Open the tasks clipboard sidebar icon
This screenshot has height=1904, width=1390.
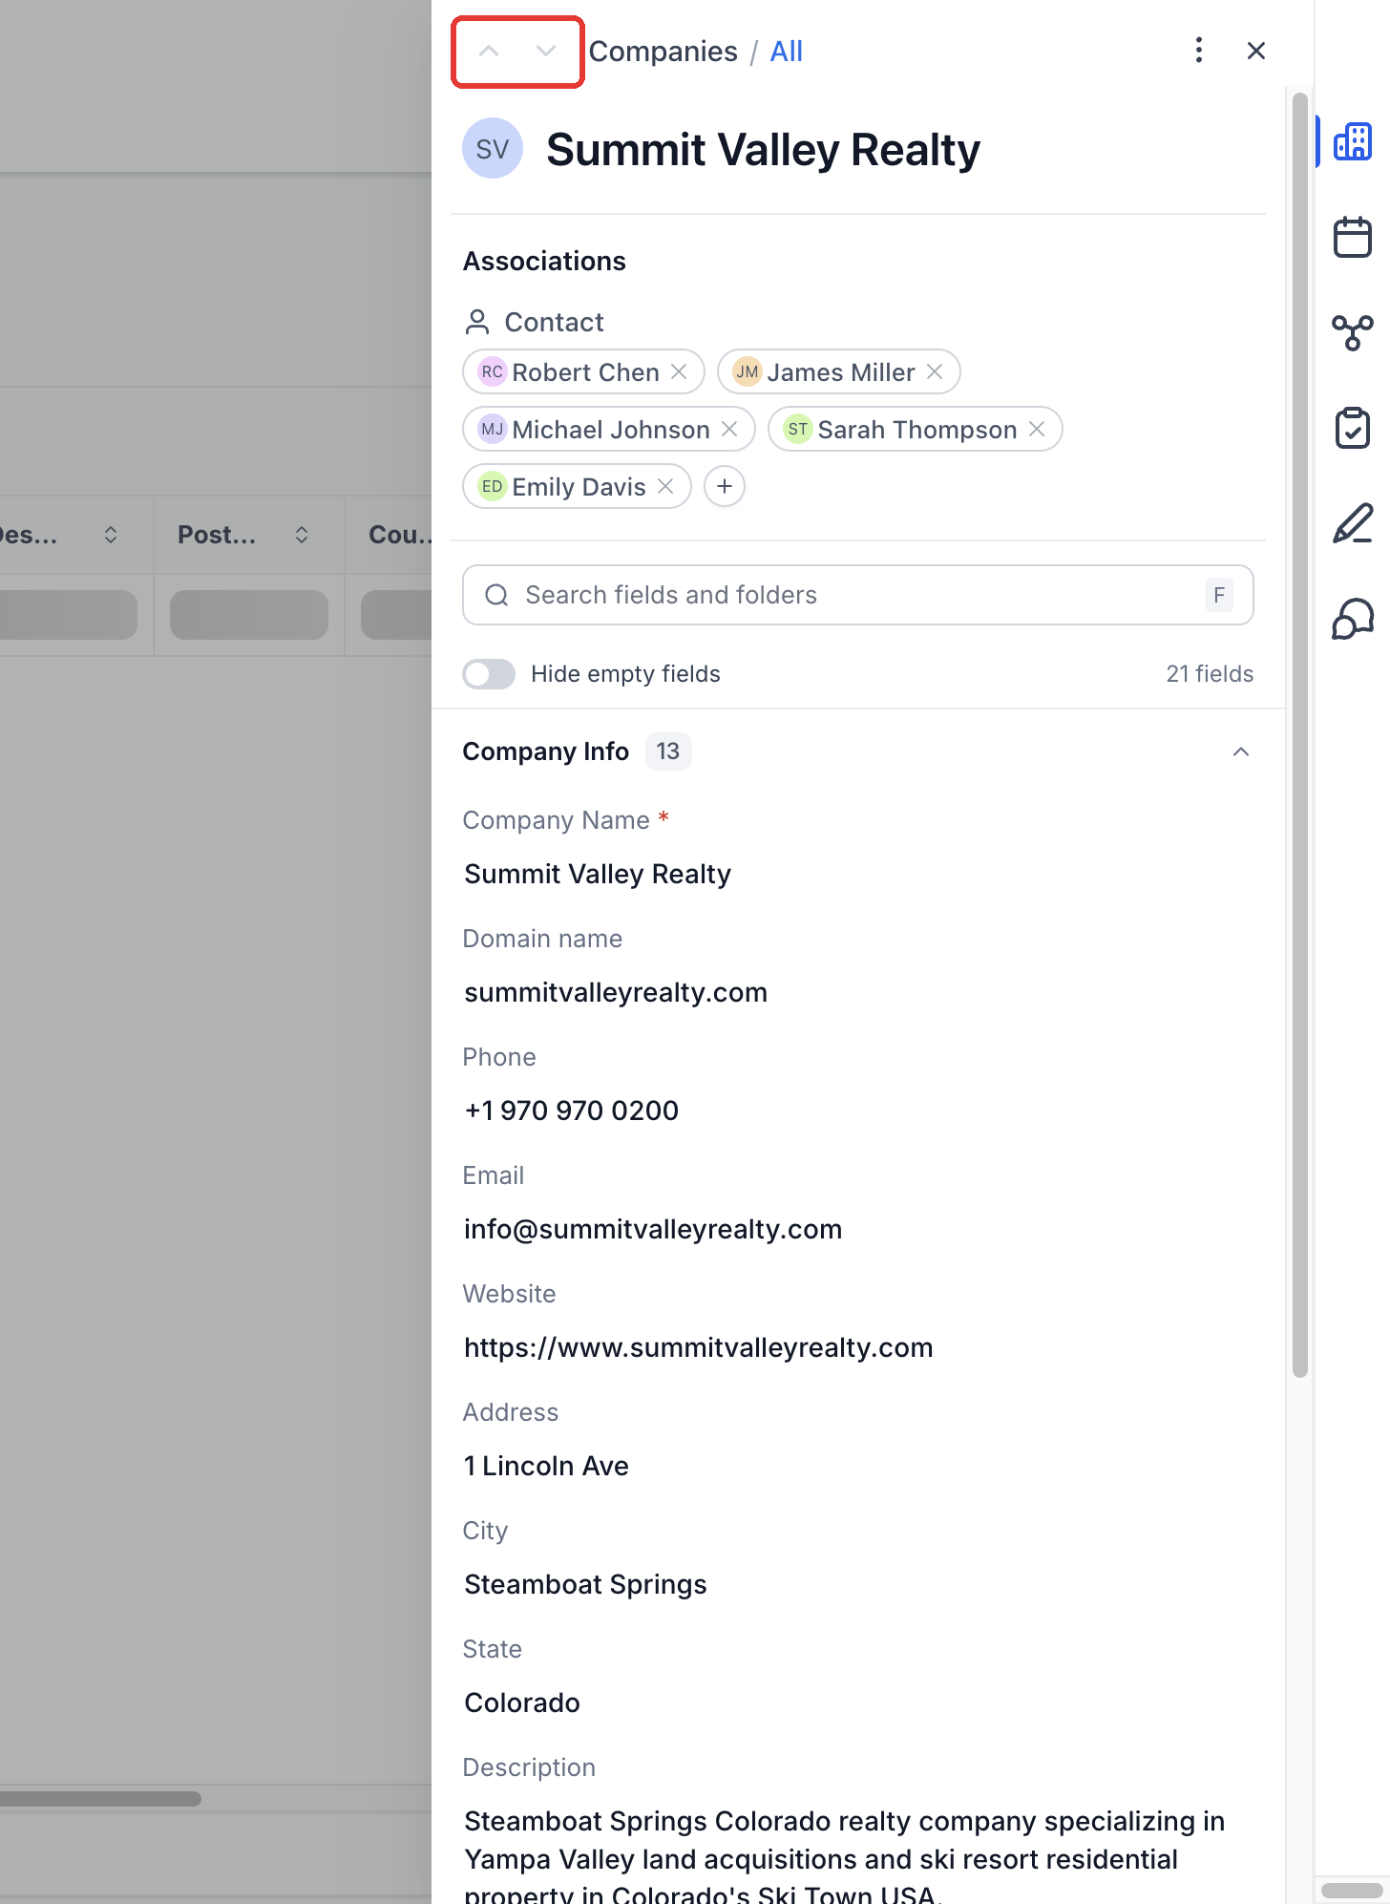point(1352,428)
